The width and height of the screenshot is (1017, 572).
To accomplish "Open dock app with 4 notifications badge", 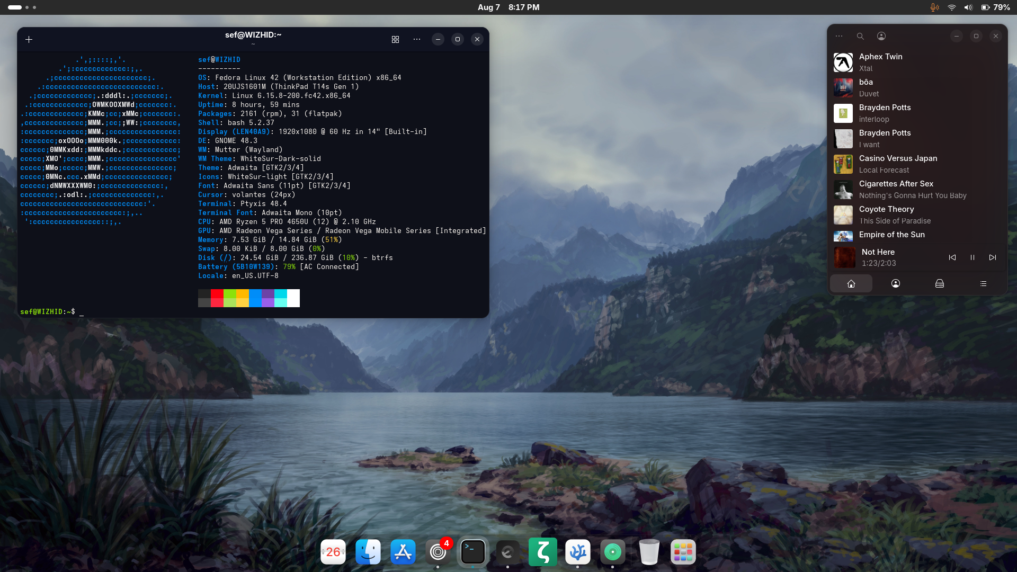I will (x=438, y=552).
